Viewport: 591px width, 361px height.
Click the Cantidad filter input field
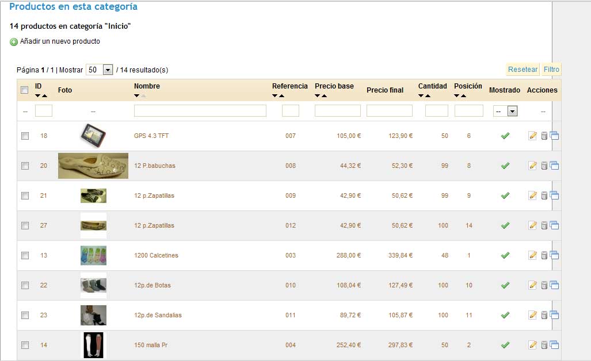pos(436,111)
